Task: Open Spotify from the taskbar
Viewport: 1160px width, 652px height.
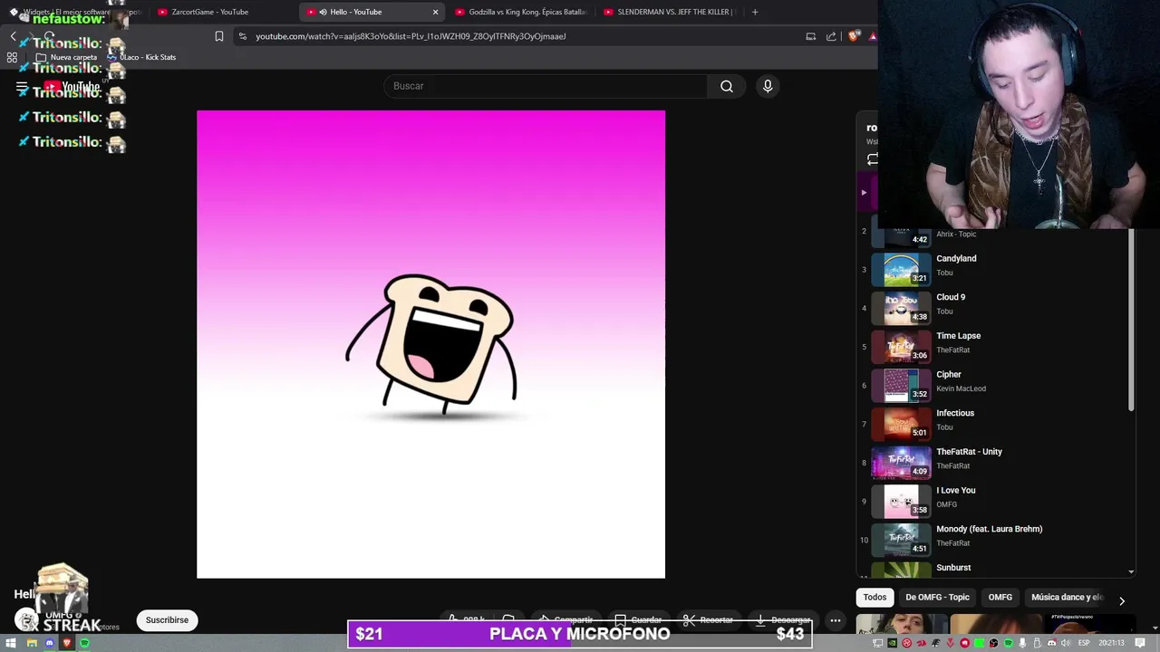Action: 84,643
